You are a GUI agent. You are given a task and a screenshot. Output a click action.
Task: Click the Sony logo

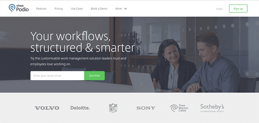point(146,108)
